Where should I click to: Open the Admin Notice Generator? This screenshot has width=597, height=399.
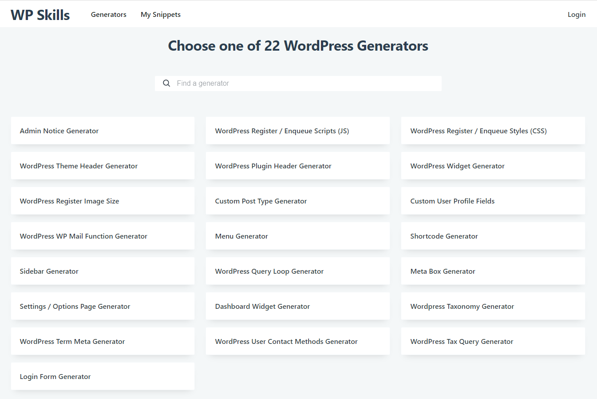(103, 130)
